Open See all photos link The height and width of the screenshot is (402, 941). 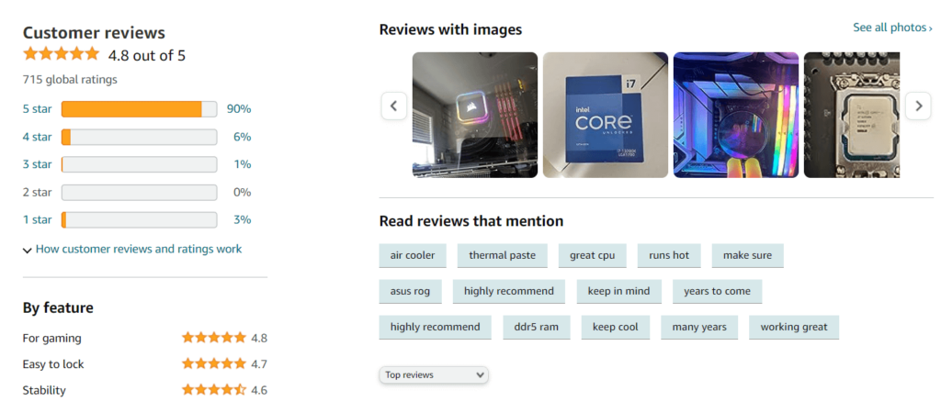pyautogui.click(x=891, y=28)
